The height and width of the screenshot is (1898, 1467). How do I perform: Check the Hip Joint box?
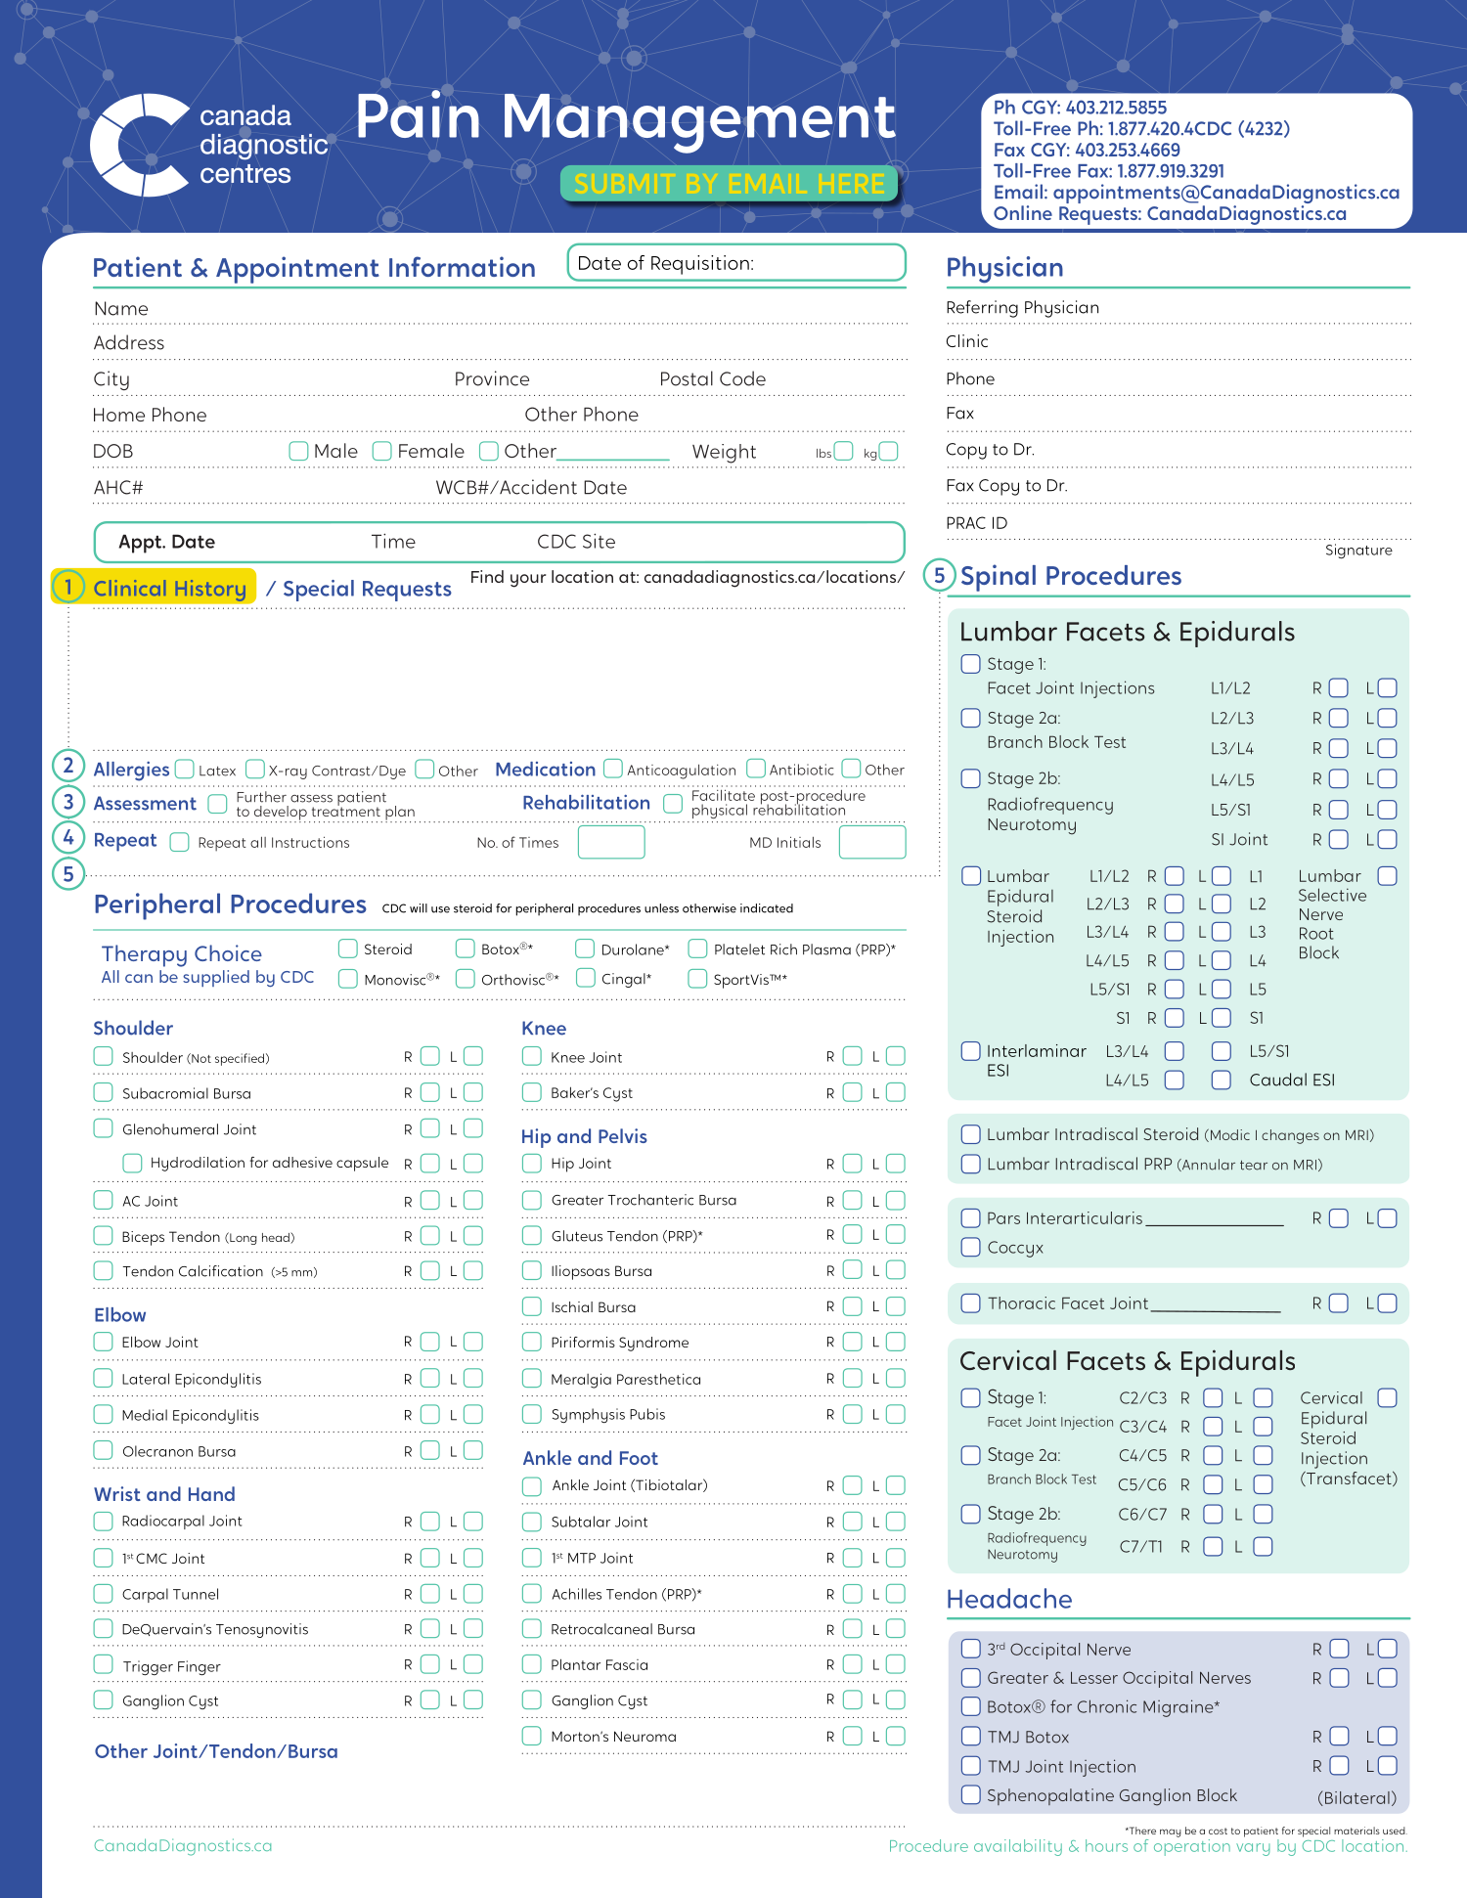coord(532,1163)
